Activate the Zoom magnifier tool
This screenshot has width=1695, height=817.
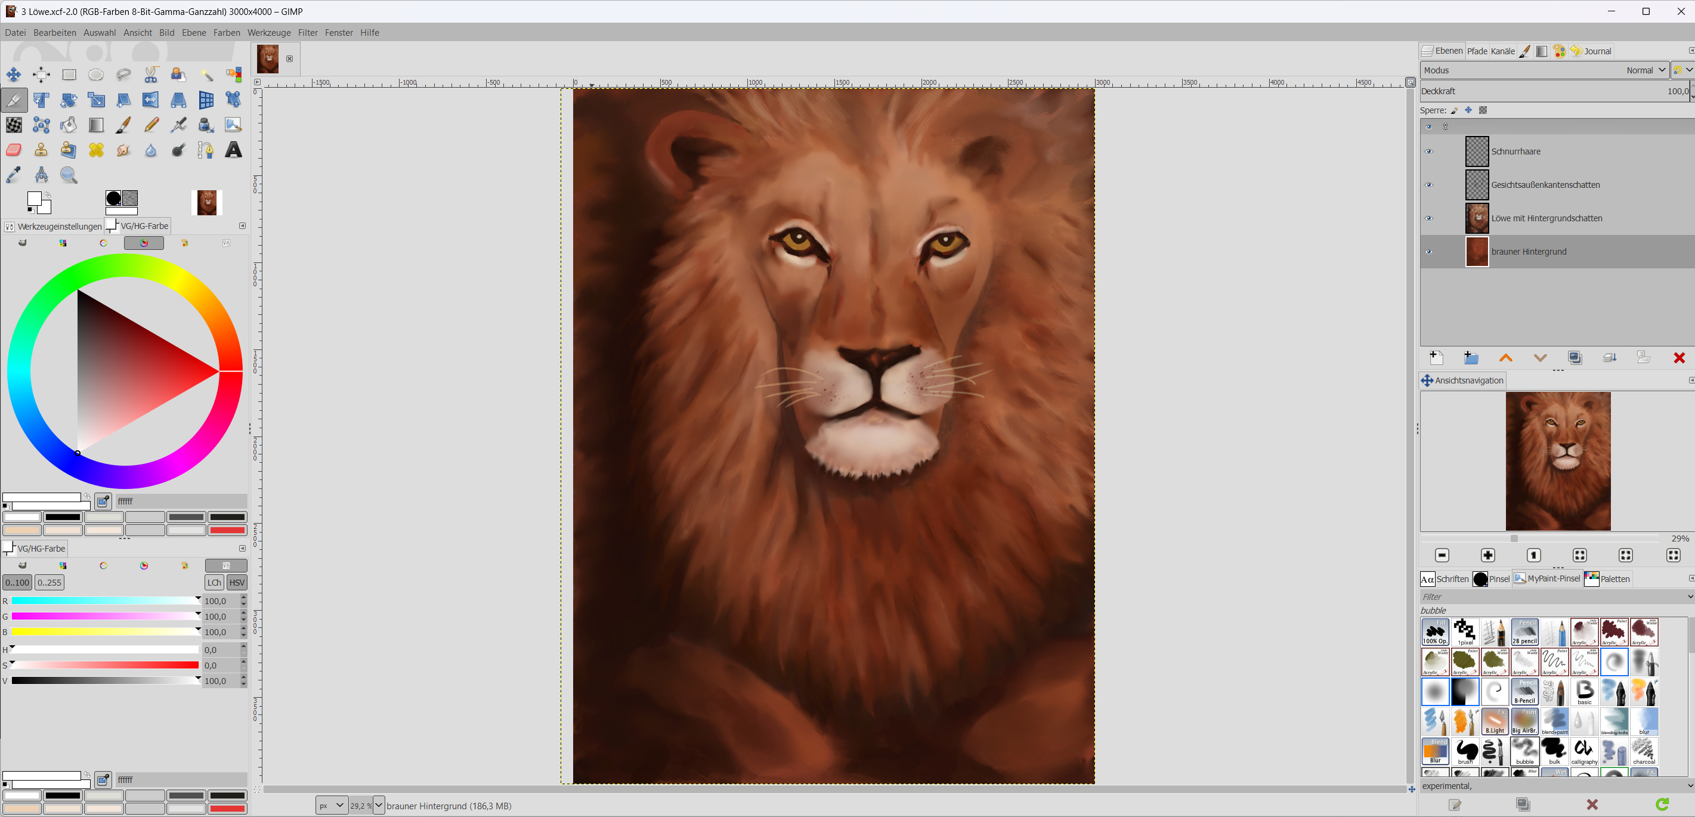click(69, 175)
